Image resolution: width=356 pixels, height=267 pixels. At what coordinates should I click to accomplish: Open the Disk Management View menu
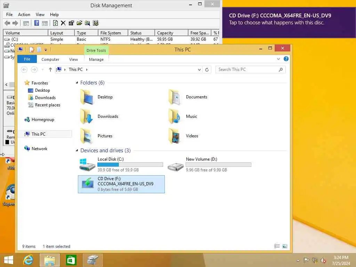tap(40, 15)
